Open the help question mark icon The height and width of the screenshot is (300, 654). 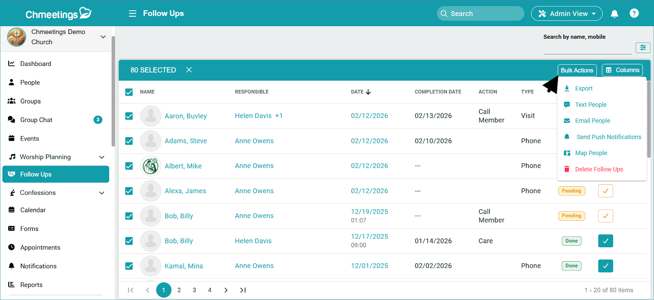point(634,13)
